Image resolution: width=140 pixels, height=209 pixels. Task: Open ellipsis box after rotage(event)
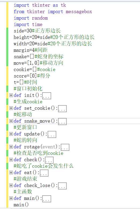pos(65,147)
